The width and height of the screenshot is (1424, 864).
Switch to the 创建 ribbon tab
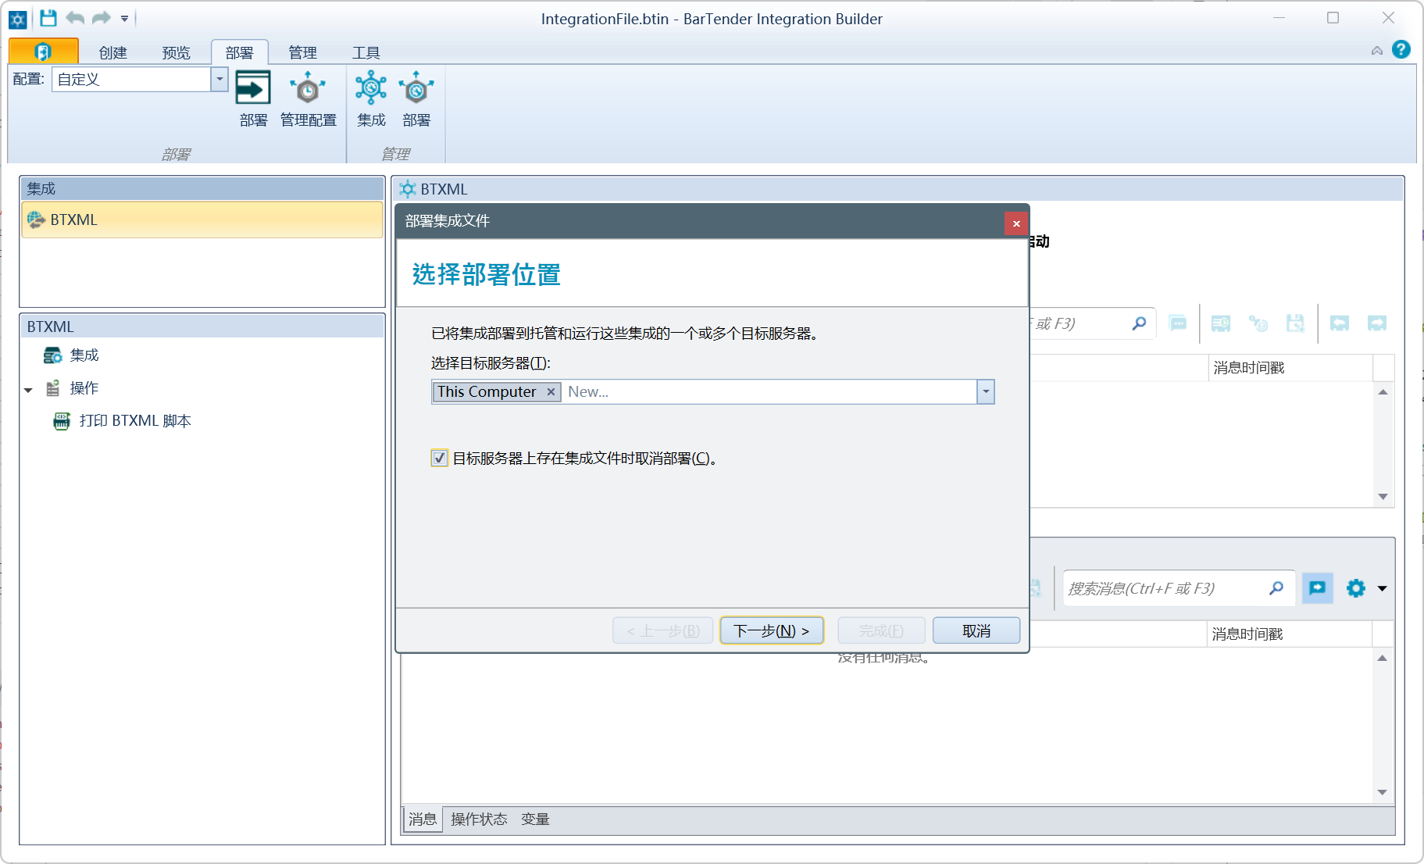click(x=113, y=52)
